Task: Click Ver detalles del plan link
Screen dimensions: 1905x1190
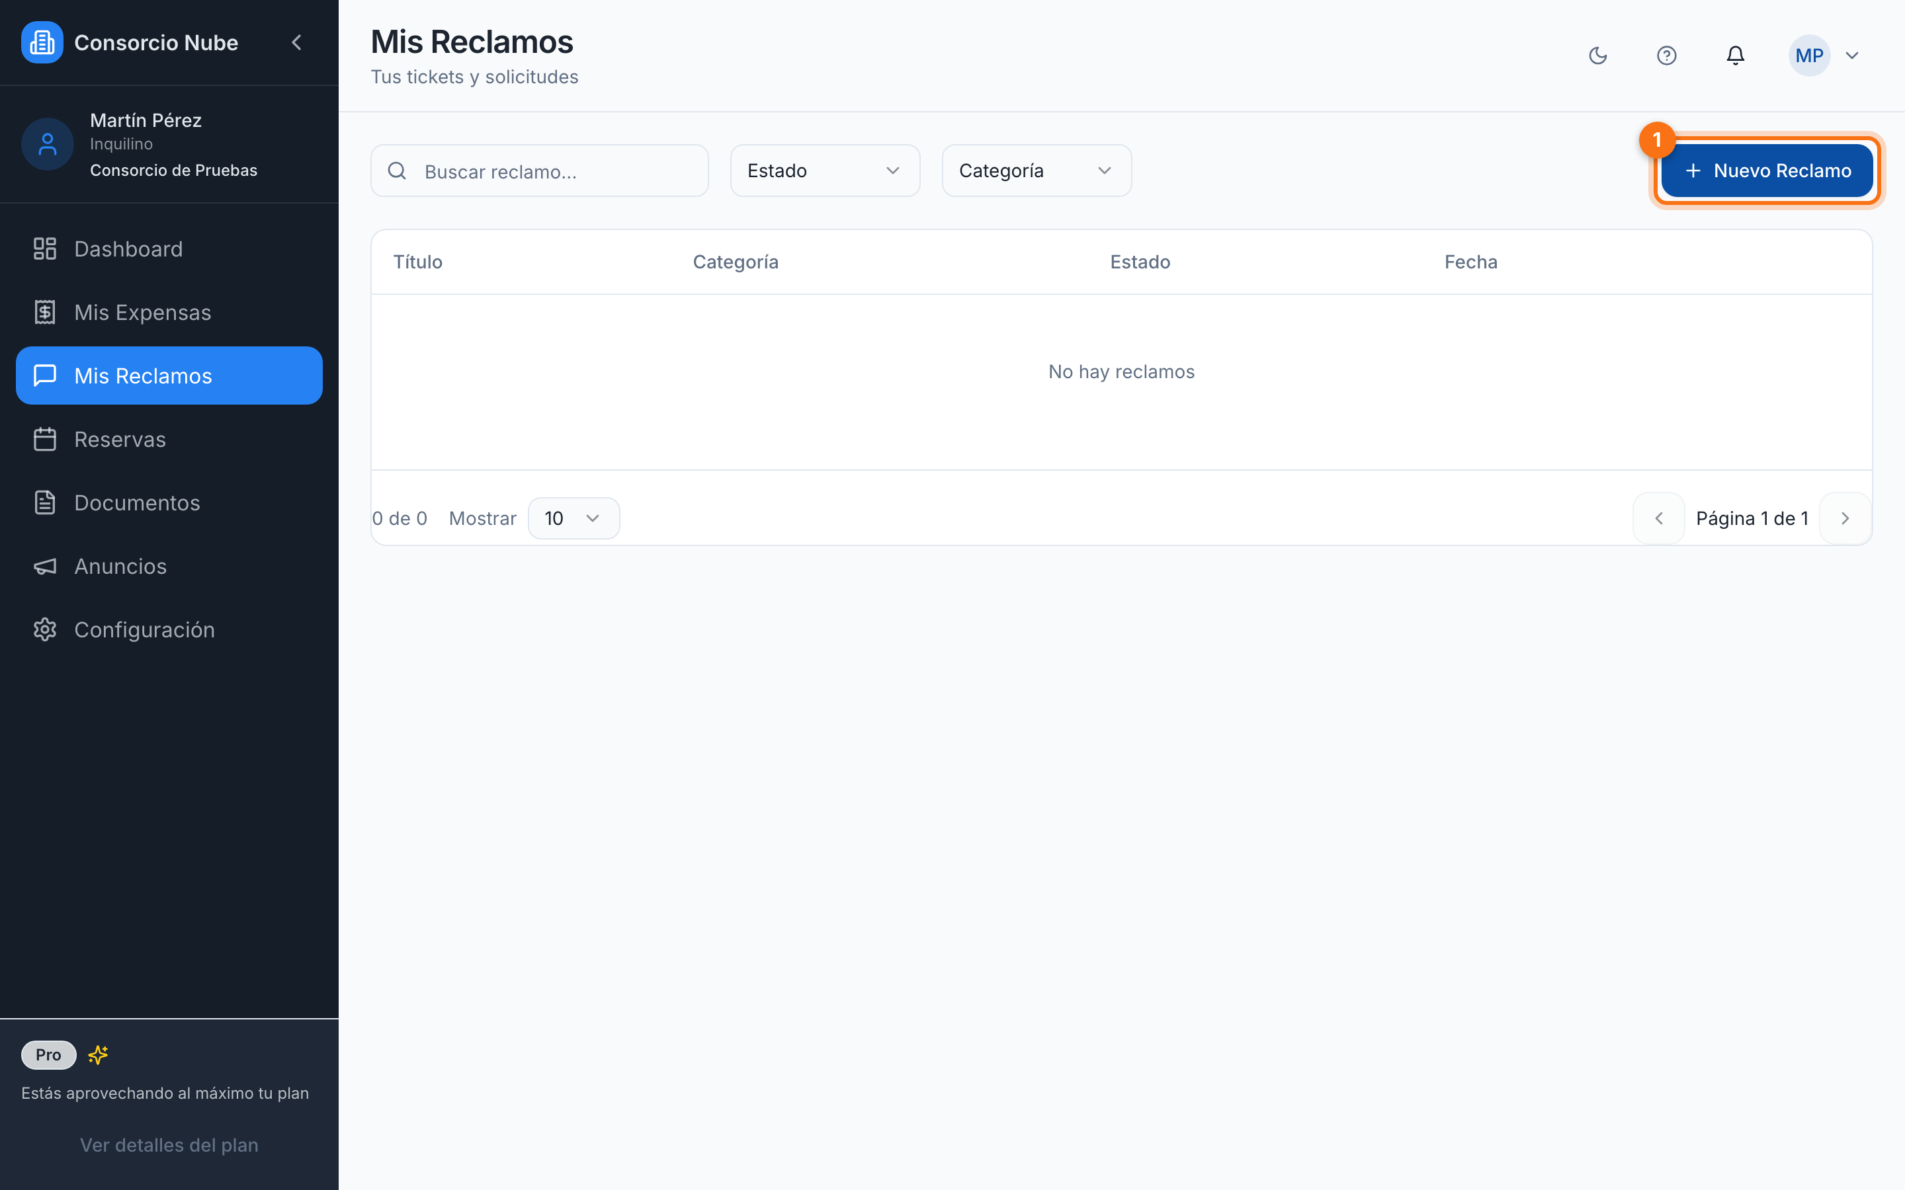Action: point(169,1145)
